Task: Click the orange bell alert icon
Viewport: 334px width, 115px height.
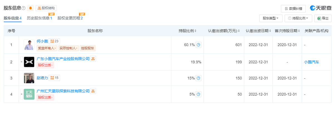Action: click(x=31, y=8)
